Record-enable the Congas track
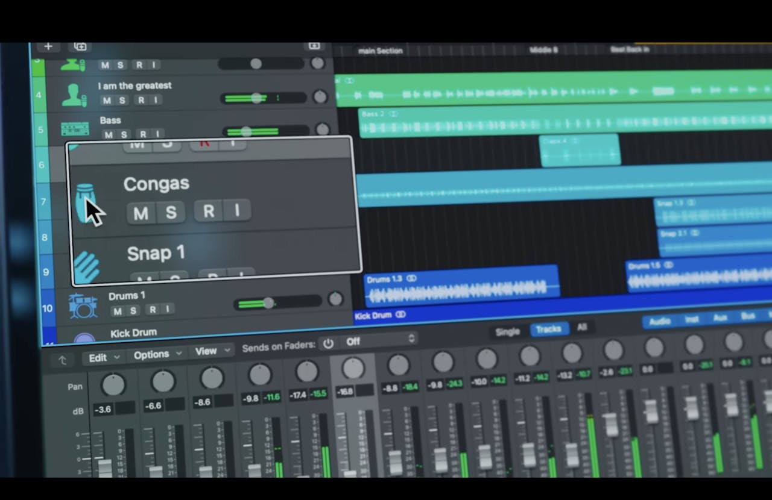The image size is (772, 500). (209, 211)
